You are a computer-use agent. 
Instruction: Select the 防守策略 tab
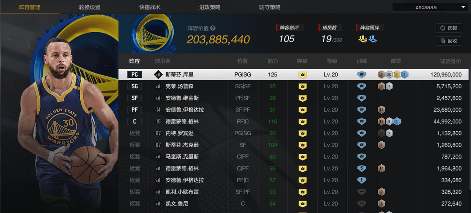pyautogui.click(x=270, y=7)
